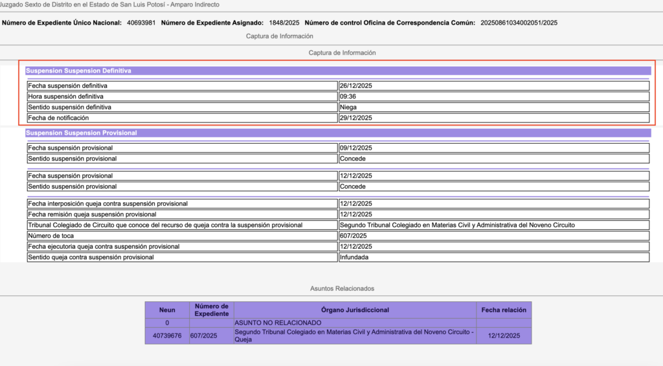The image size is (663, 366).
Task: Select the Suspension Suspension Definitiva section header
Action: 78,71
